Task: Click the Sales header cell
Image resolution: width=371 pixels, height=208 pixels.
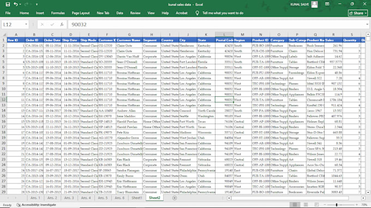Action: coord(333,40)
